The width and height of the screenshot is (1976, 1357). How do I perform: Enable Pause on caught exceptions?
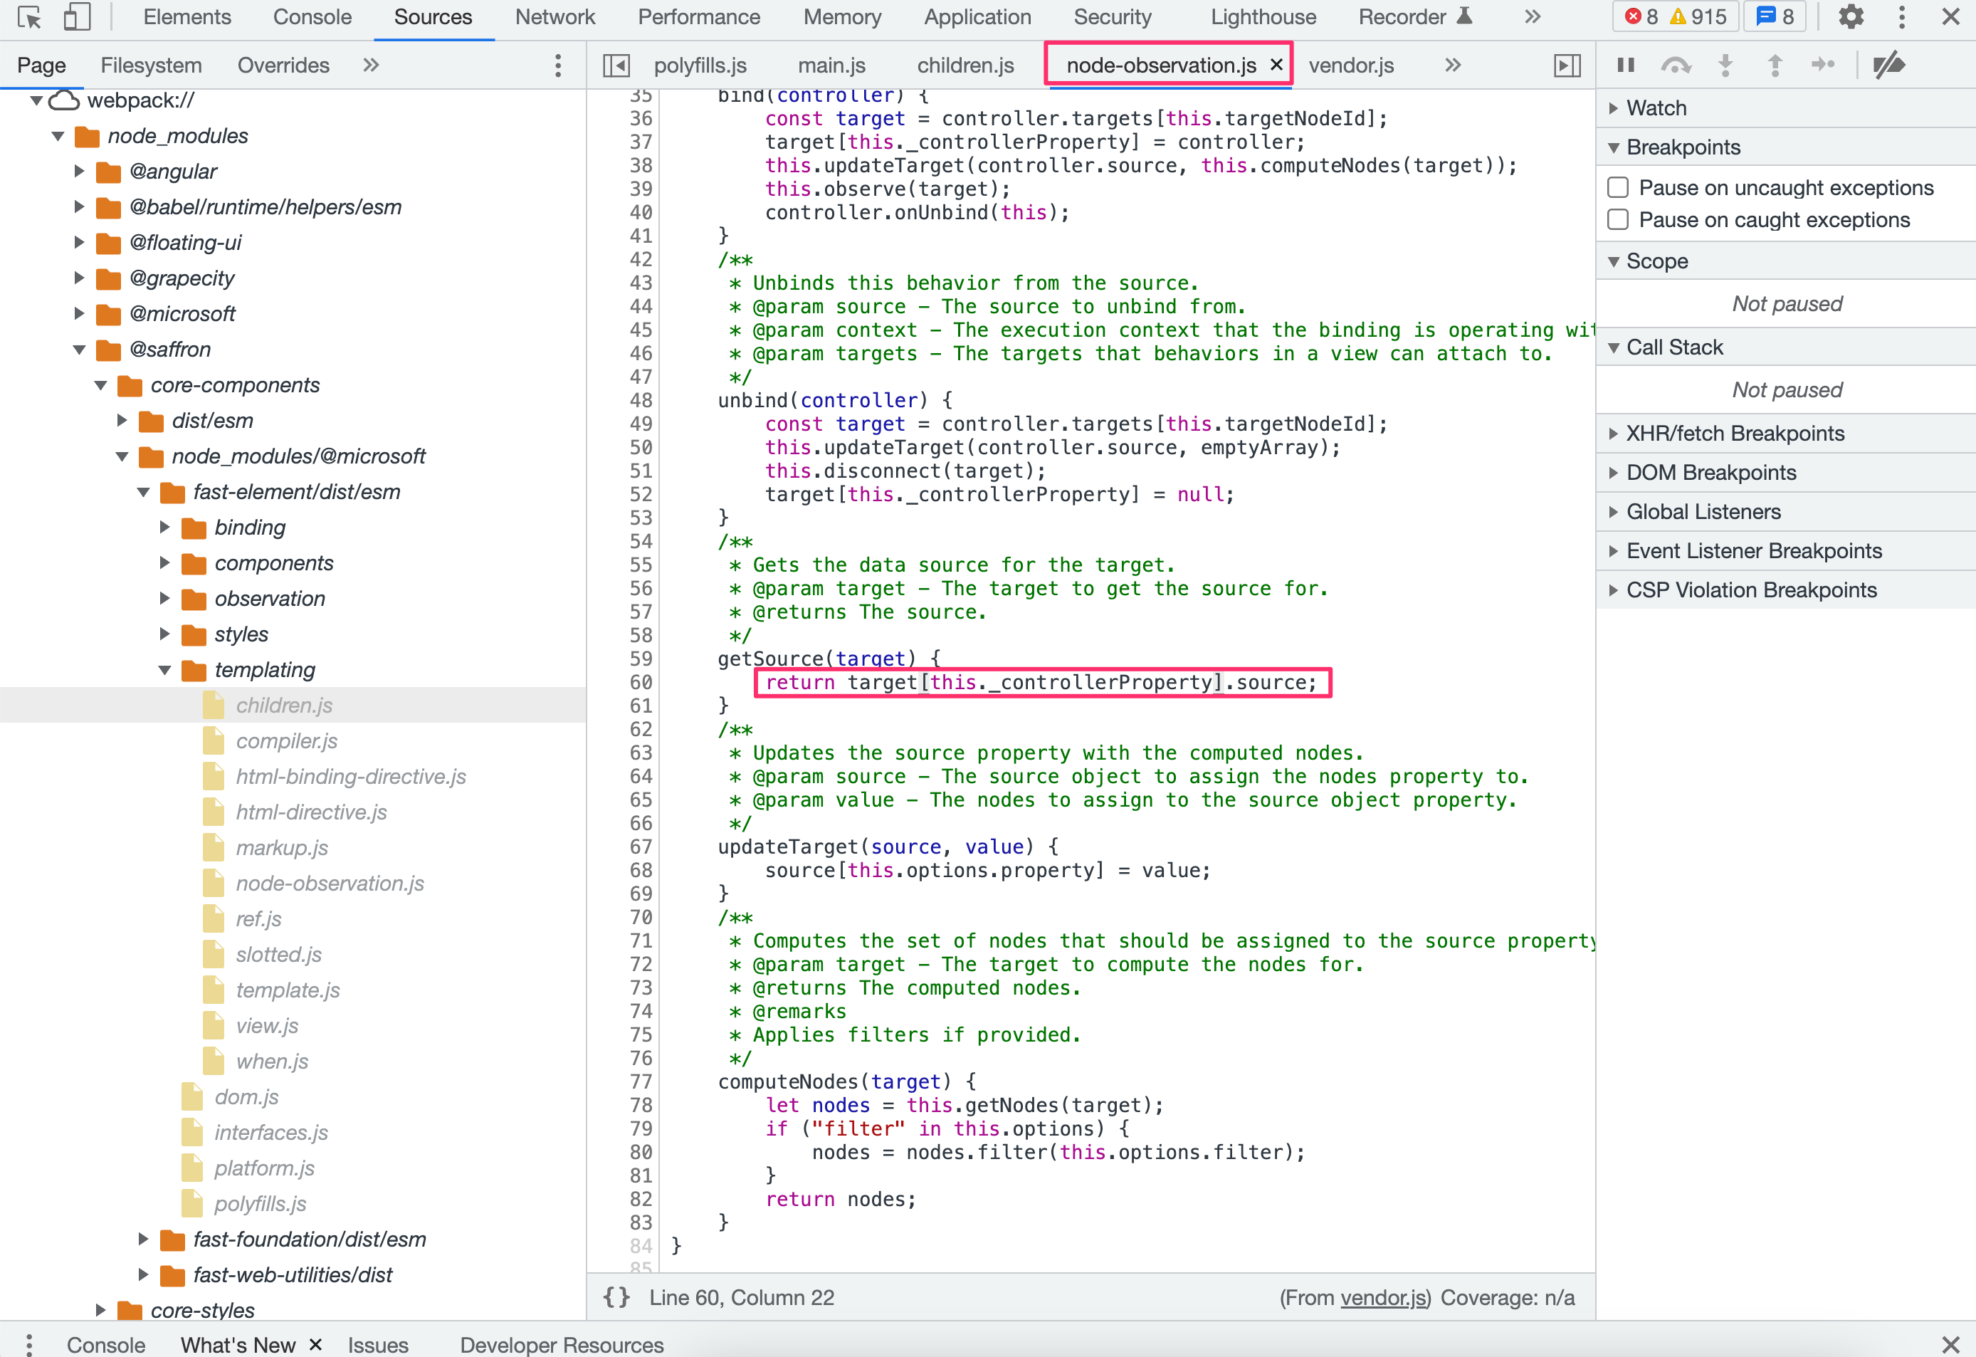1618,219
